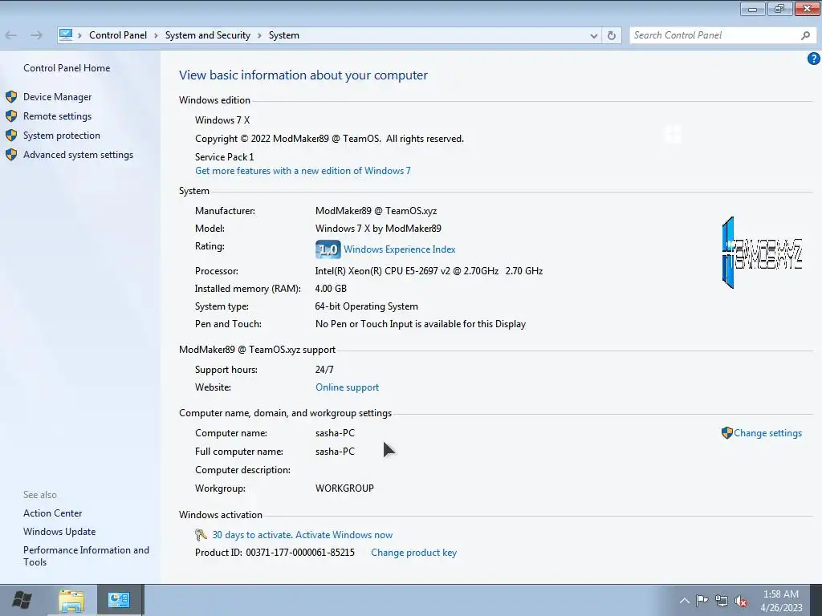
Task: Click the Control Panel taskbar button
Action: (x=119, y=600)
